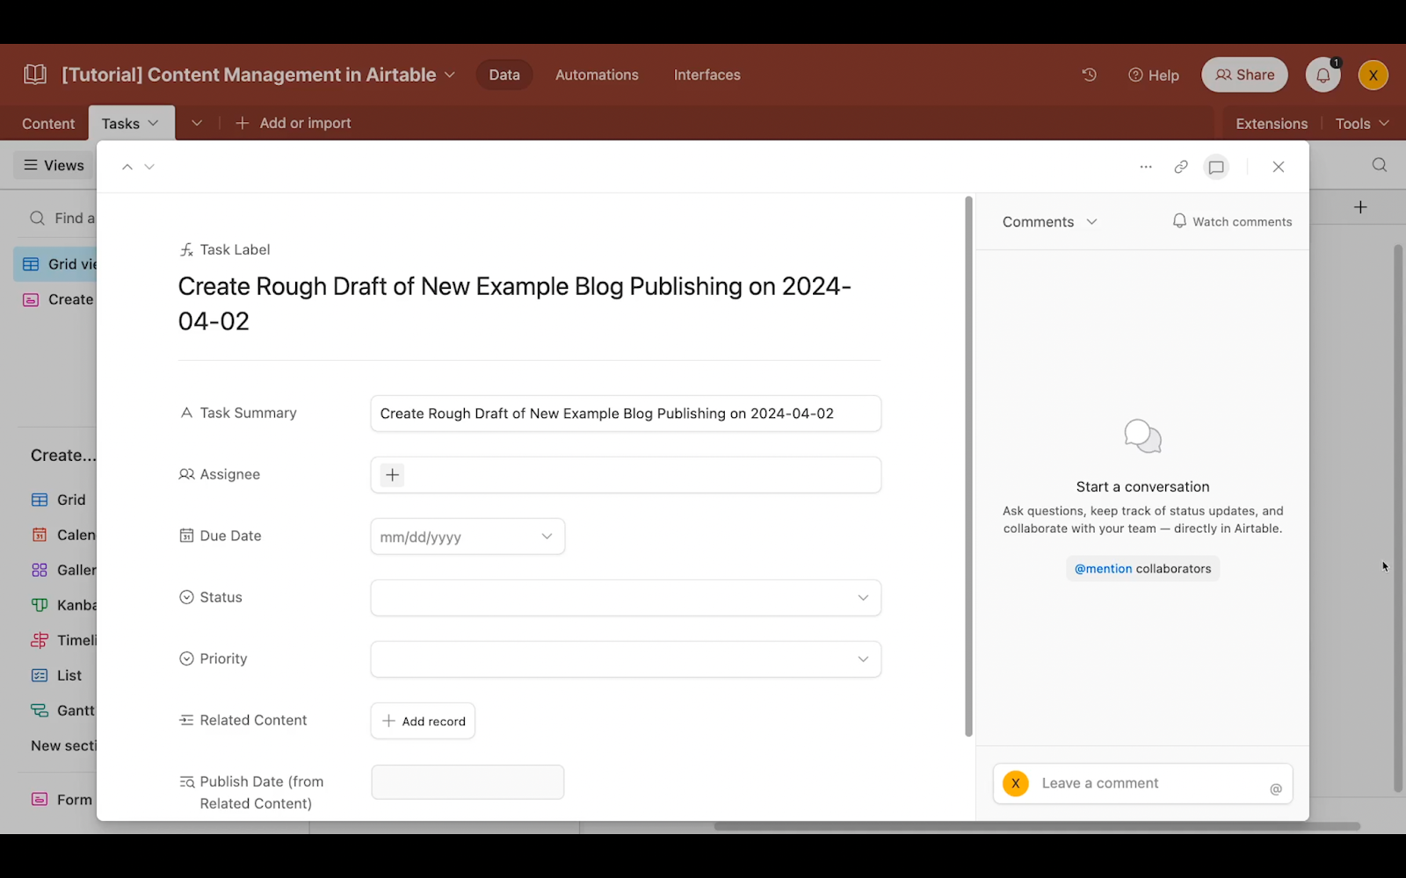Screen dimensions: 1406x878
Task: Select Grid view in sidebar
Action: 56,264
